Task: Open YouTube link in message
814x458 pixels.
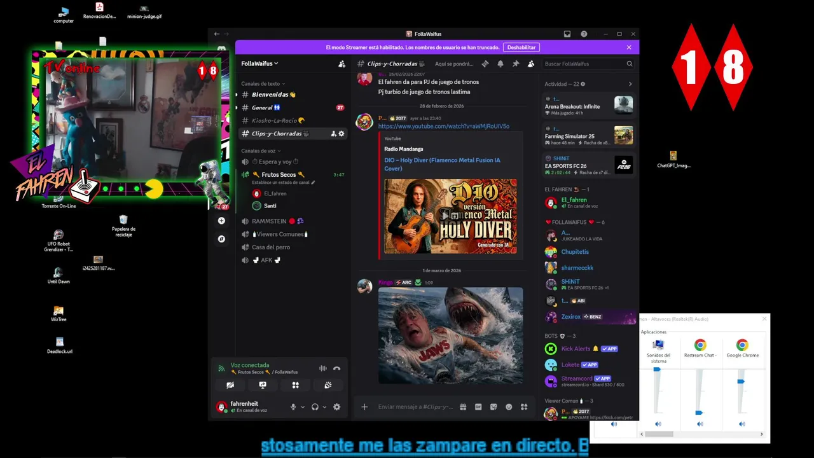Action: tap(444, 126)
